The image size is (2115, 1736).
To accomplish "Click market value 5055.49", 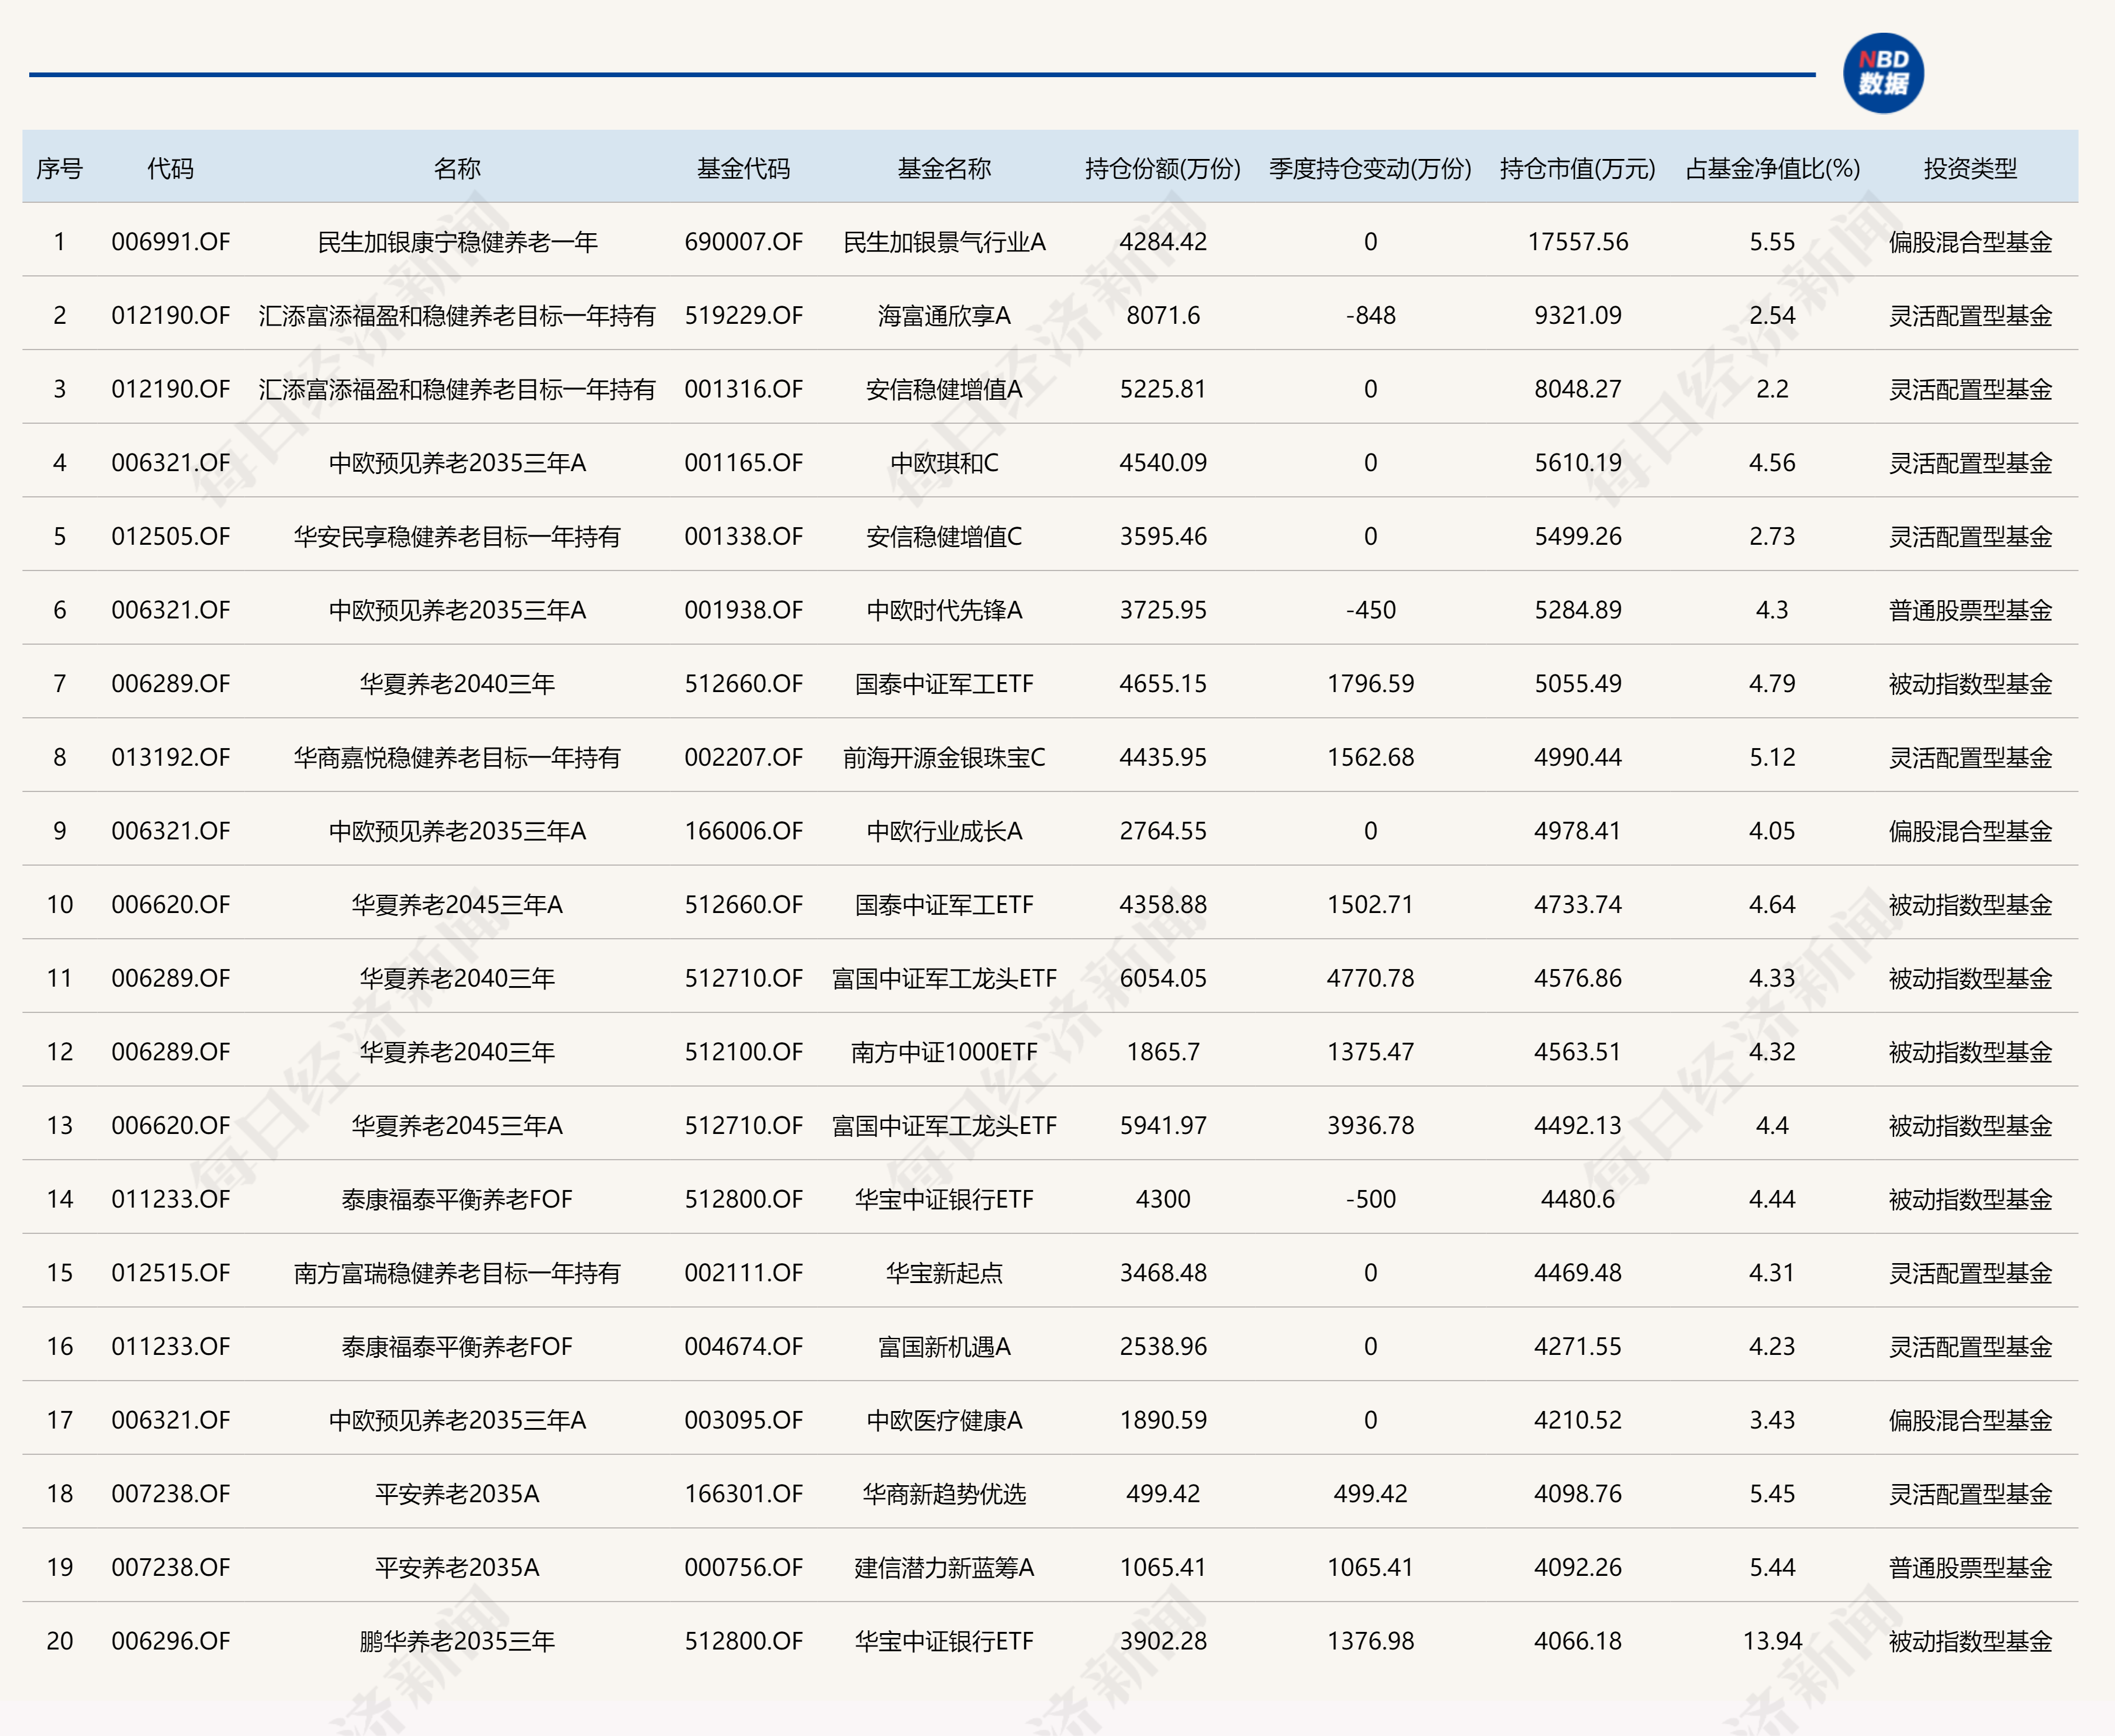I will click(1577, 684).
